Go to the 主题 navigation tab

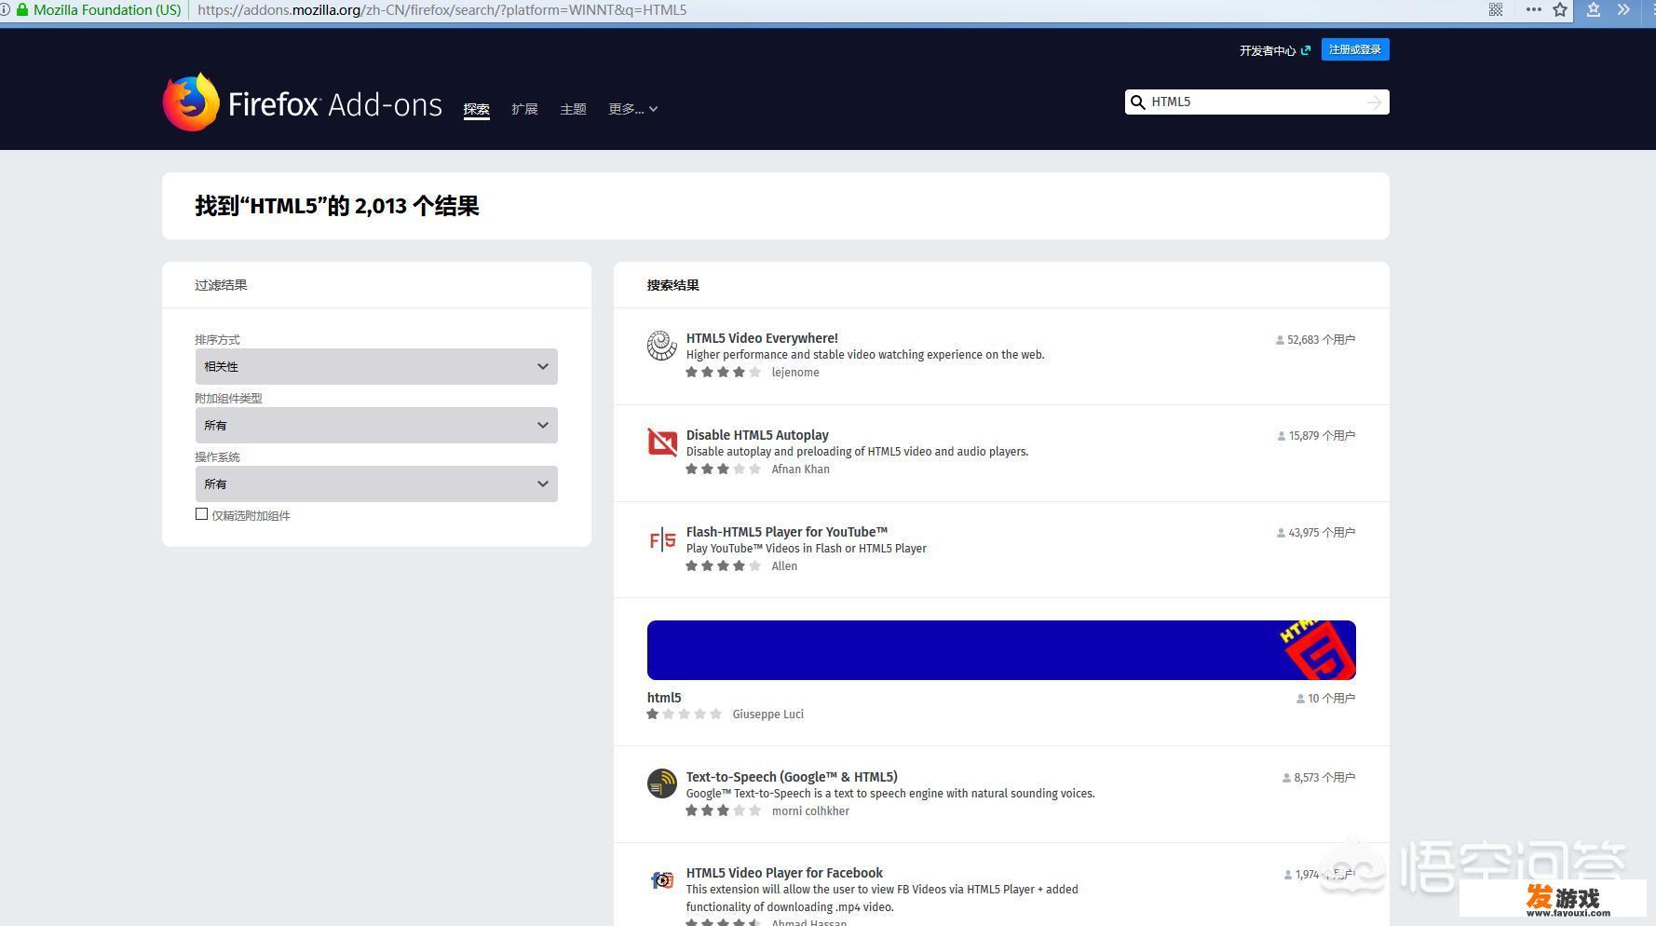573,109
